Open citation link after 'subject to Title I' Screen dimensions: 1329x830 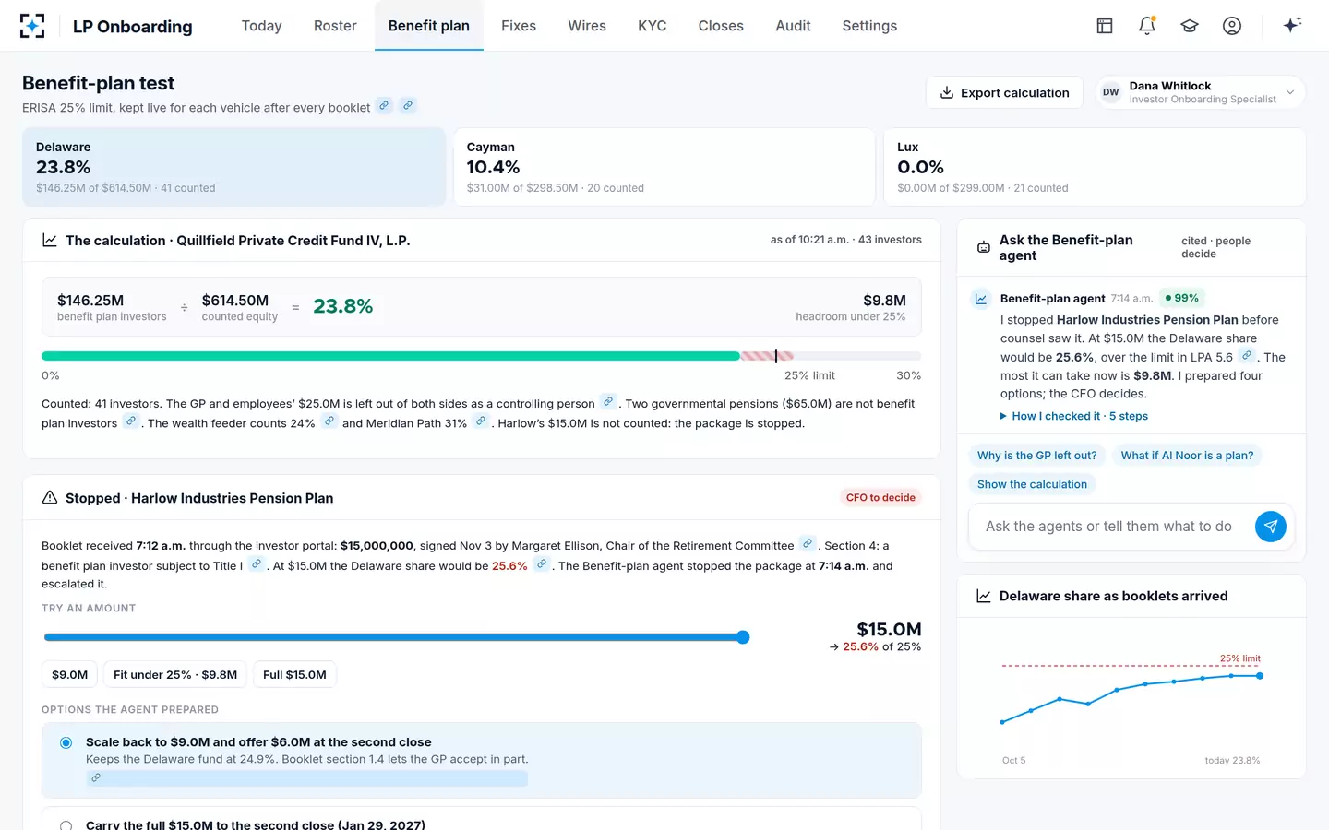(x=257, y=563)
